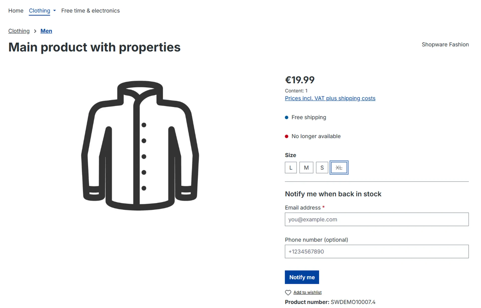This screenshot has width=481, height=308.
Task: Open the Home navigation item
Action: (x=16, y=11)
